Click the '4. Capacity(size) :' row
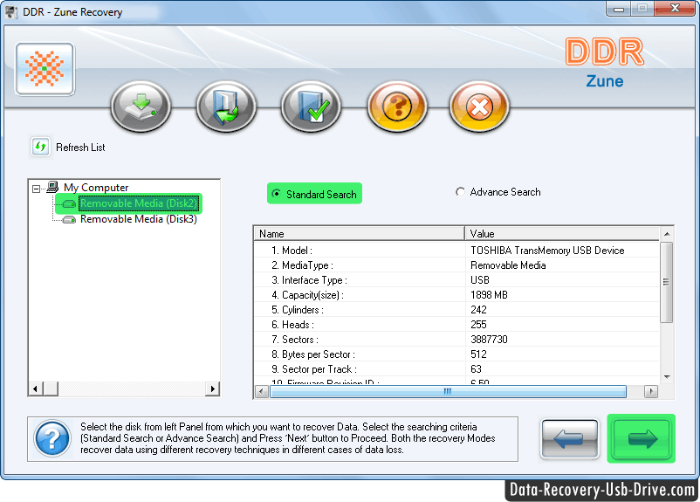The image size is (700, 502). click(x=456, y=295)
